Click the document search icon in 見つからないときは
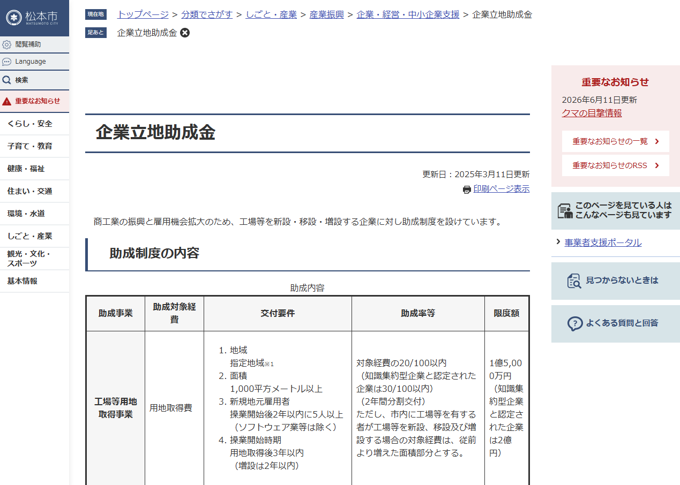Viewport: 680px width, 485px height. click(574, 281)
